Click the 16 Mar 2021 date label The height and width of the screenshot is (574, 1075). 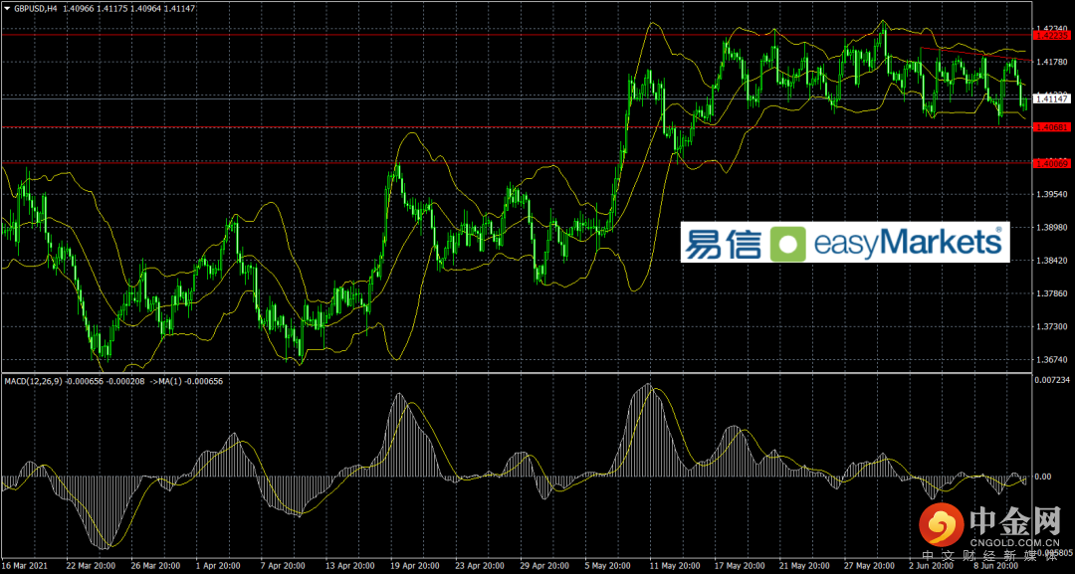point(26,566)
